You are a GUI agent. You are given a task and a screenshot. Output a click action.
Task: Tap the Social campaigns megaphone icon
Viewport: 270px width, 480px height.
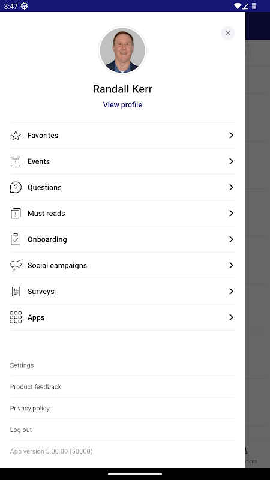pos(16,265)
